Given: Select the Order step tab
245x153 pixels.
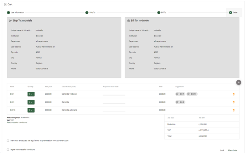Looking at the screenshot, I should pos(234,13).
